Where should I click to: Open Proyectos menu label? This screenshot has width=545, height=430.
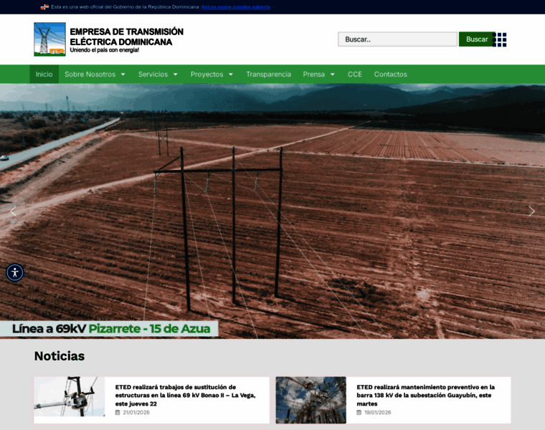click(x=207, y=75)
